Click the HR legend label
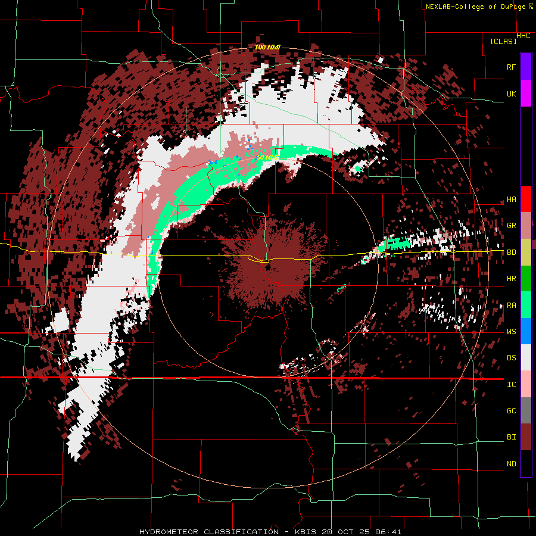 (511, 279)
